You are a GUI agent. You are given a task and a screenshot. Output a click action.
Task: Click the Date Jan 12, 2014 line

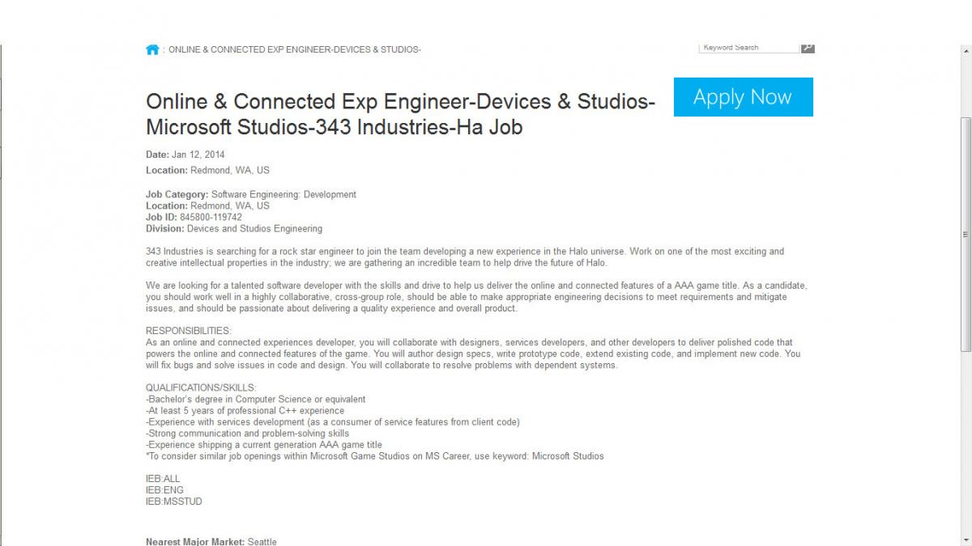coord(185,154)
